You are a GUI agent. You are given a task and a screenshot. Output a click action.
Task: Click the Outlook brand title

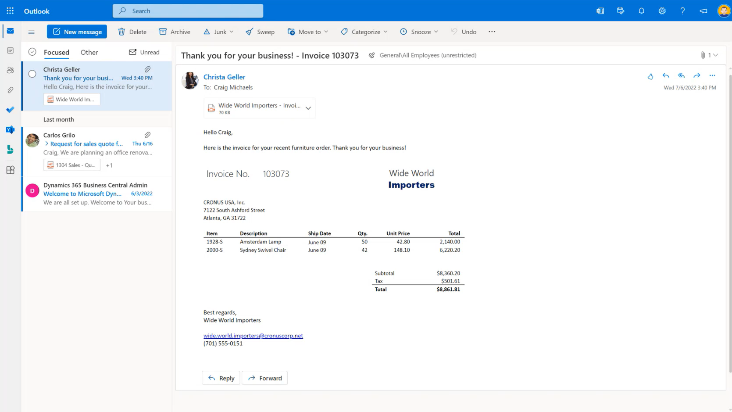click(x=37, y=11)
